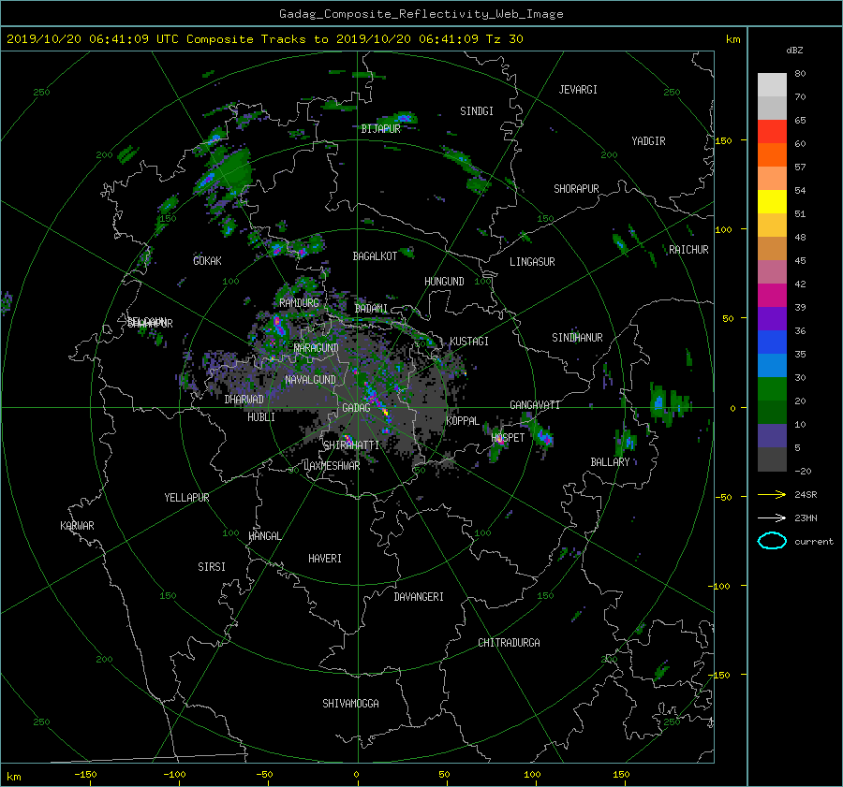Click the HUBLI city label
The image size is (843, 787).
(x=261, y=417)
